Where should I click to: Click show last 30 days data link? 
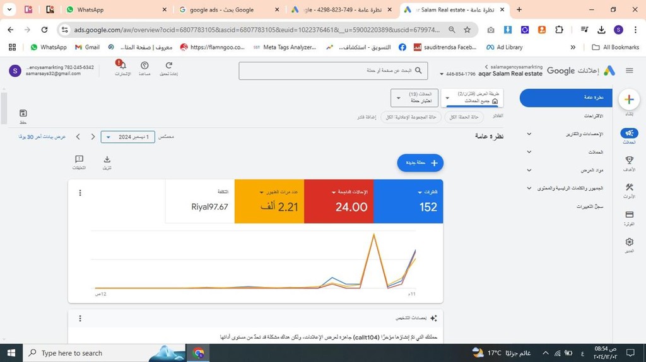coord(42,137)
